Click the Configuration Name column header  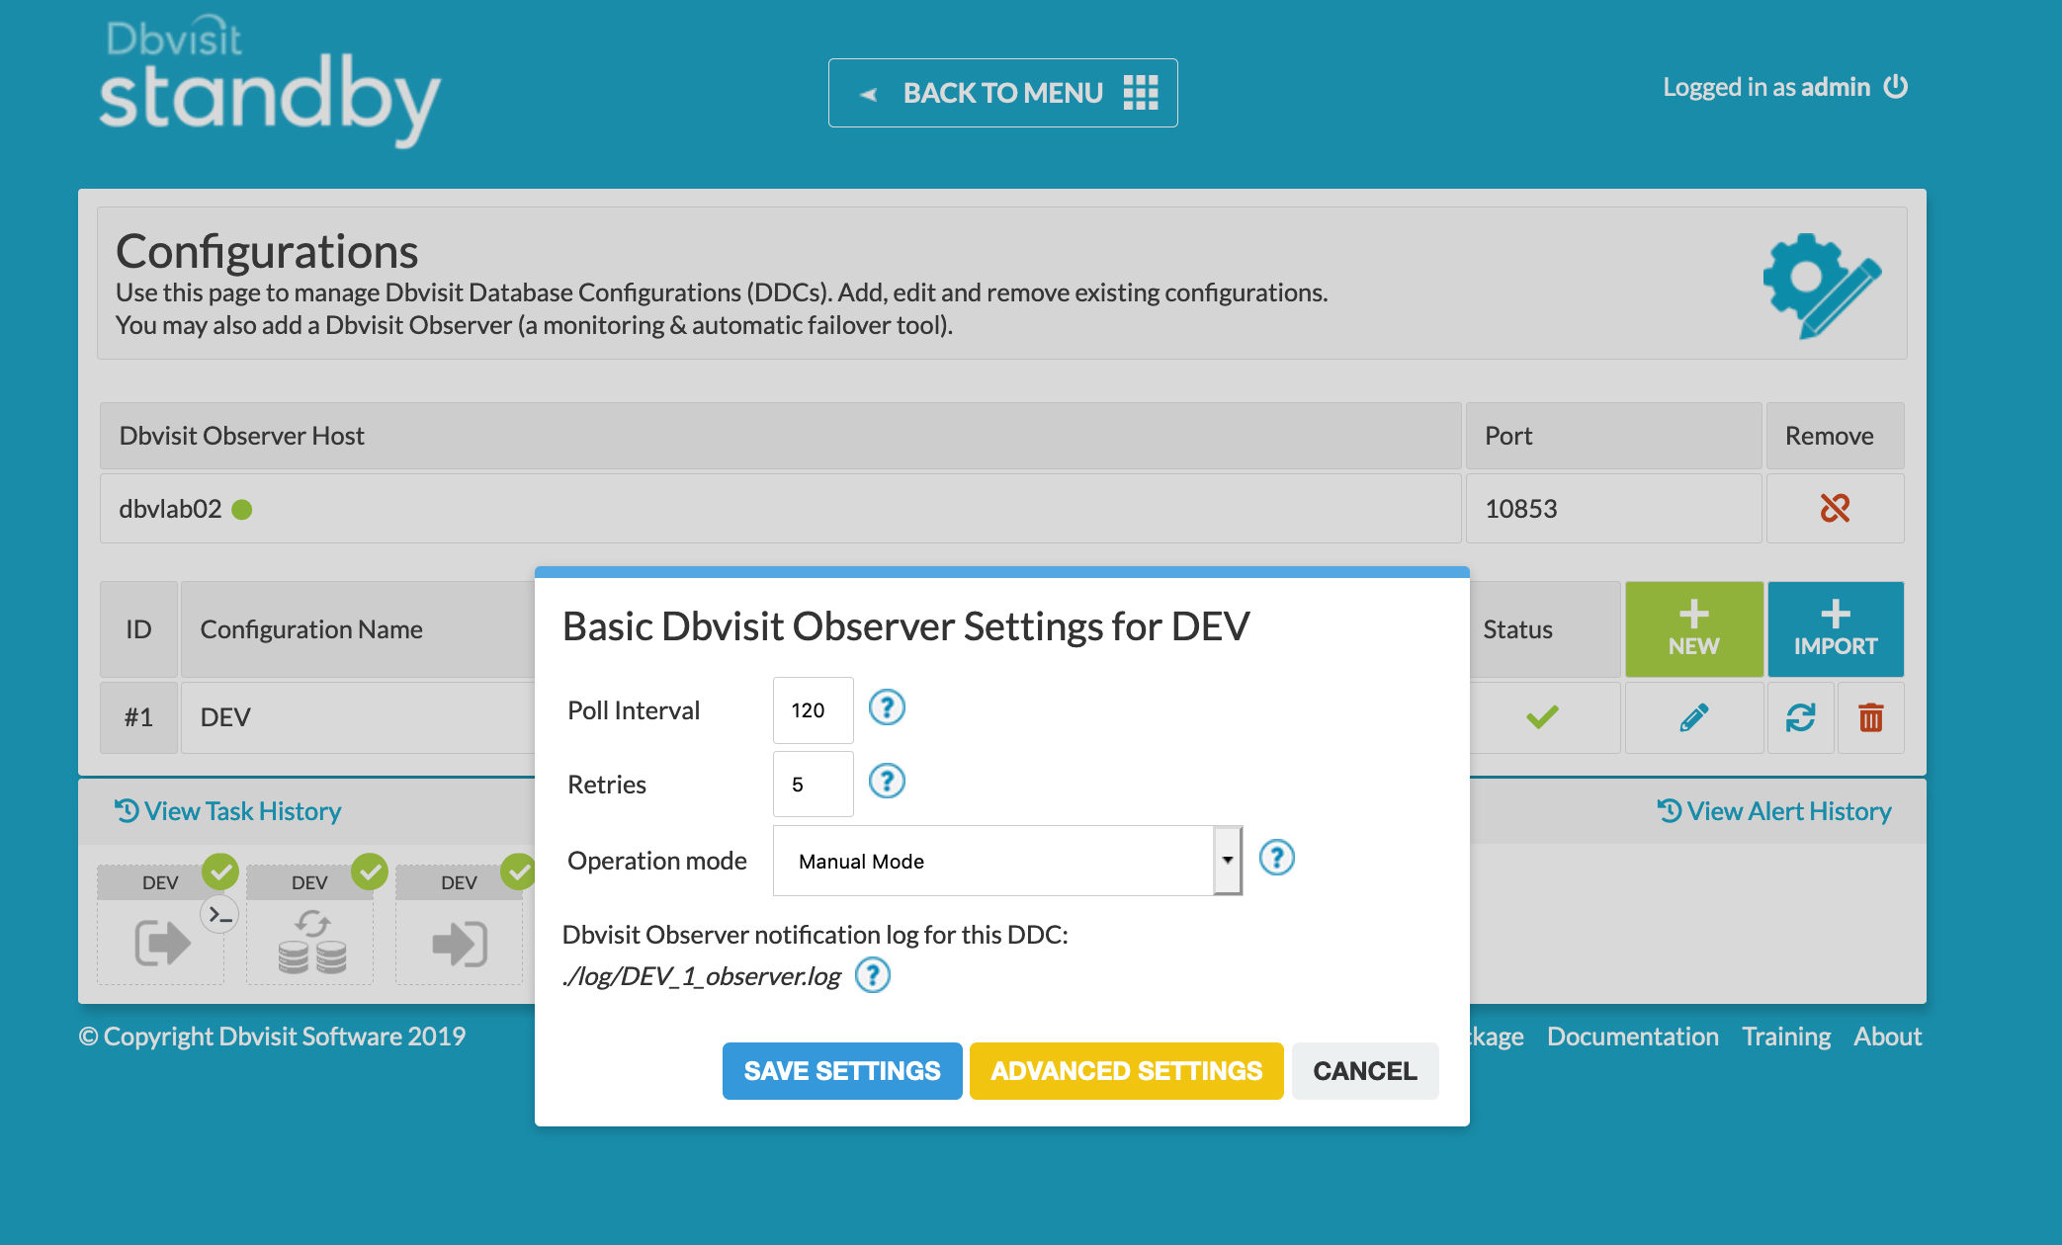(358, 629)
